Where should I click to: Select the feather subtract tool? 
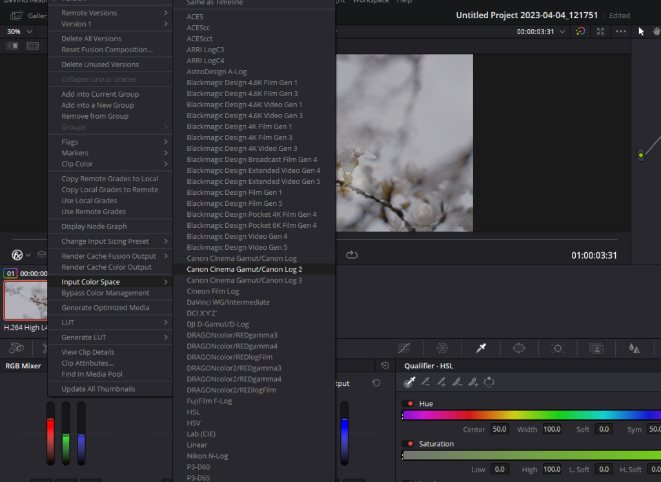(457, 382)
